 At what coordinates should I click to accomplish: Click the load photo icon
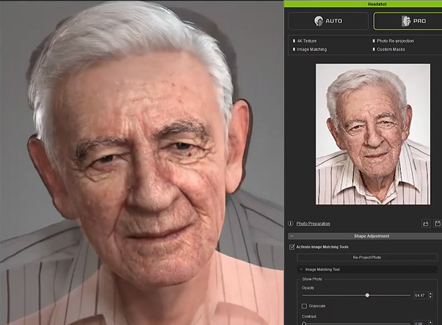point(426,224)
